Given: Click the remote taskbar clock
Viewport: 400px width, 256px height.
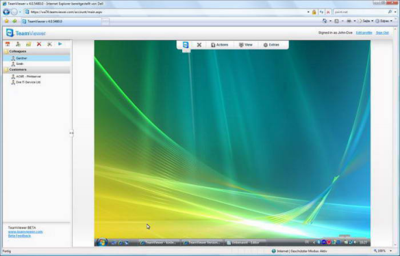Looking at the screenshot, I should (363, 242).
